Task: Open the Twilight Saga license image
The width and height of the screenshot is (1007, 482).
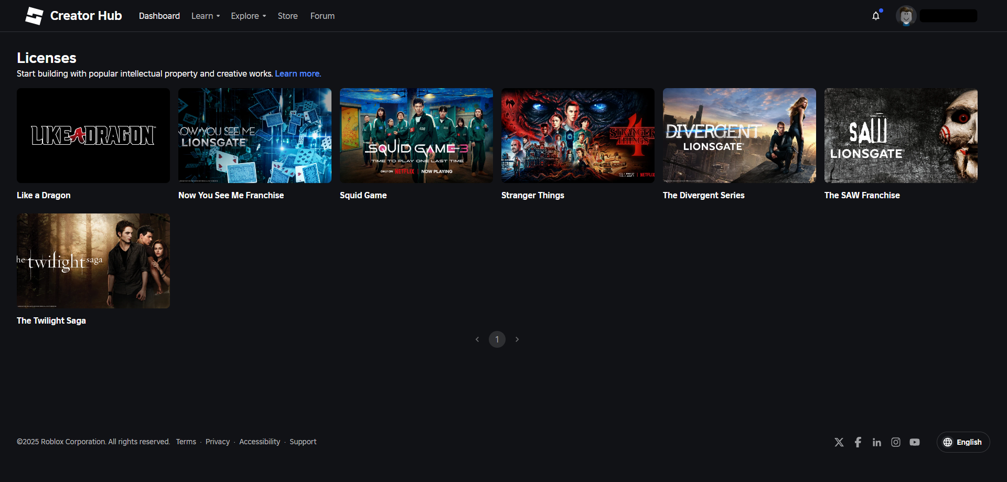Action: (x=93, y=261)
